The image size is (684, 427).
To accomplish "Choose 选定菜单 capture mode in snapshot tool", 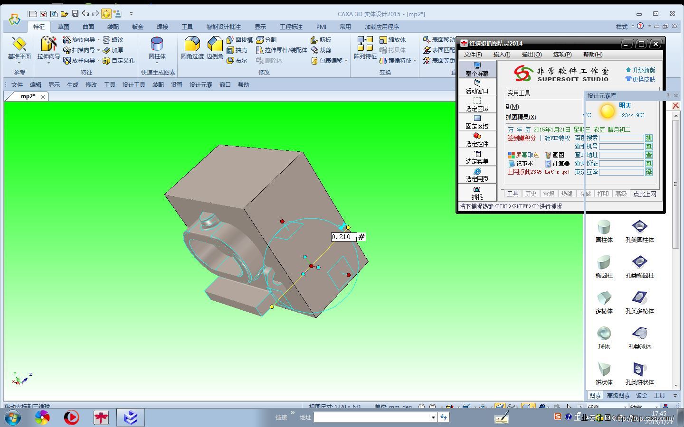I will 477,157.
